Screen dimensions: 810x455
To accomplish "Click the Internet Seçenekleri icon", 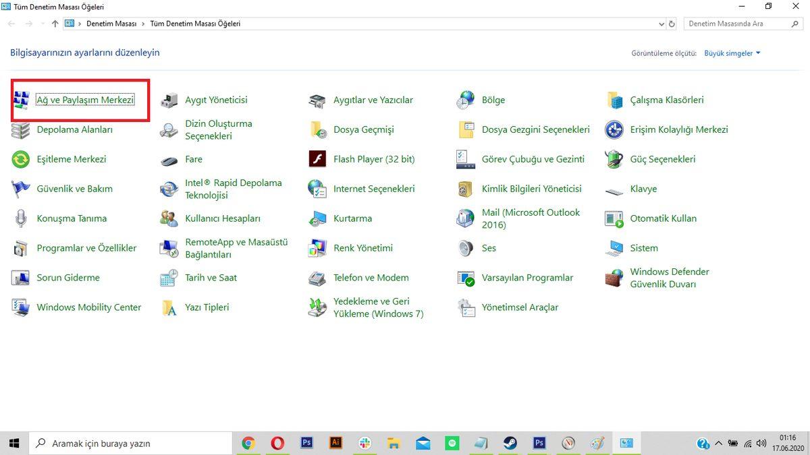I will pyautogui.click(x=317, y=189).
